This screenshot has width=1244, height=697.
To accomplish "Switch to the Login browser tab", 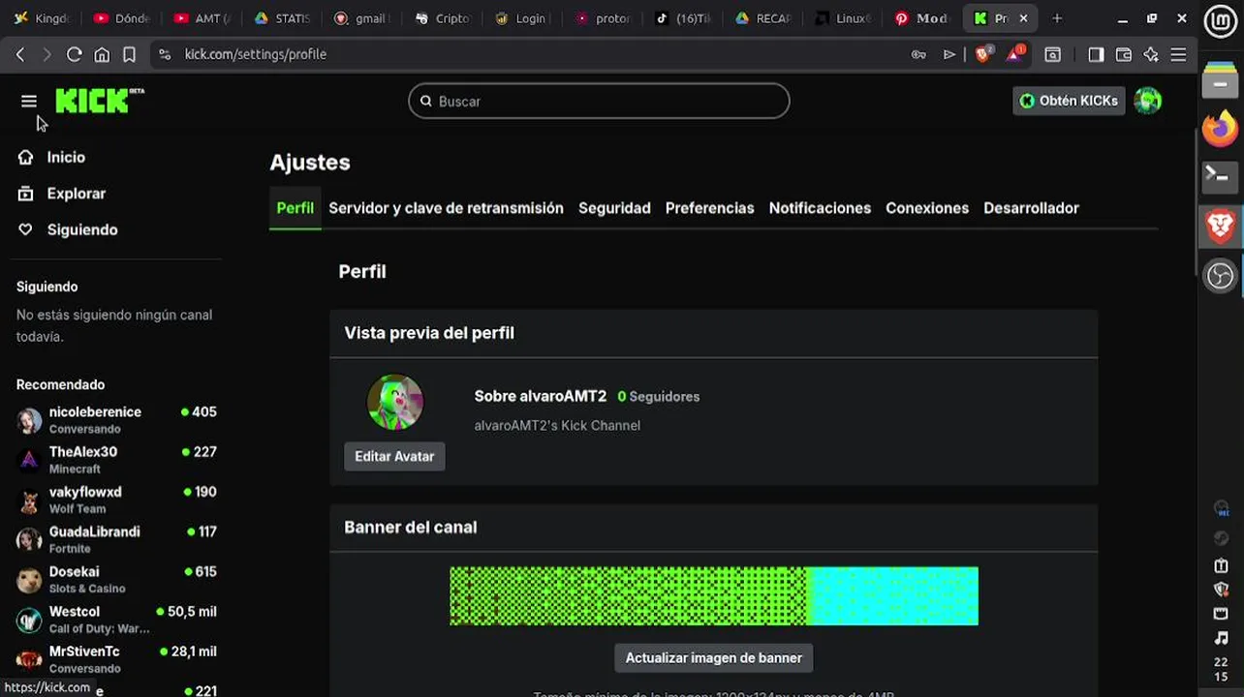I will pos(523,18).
